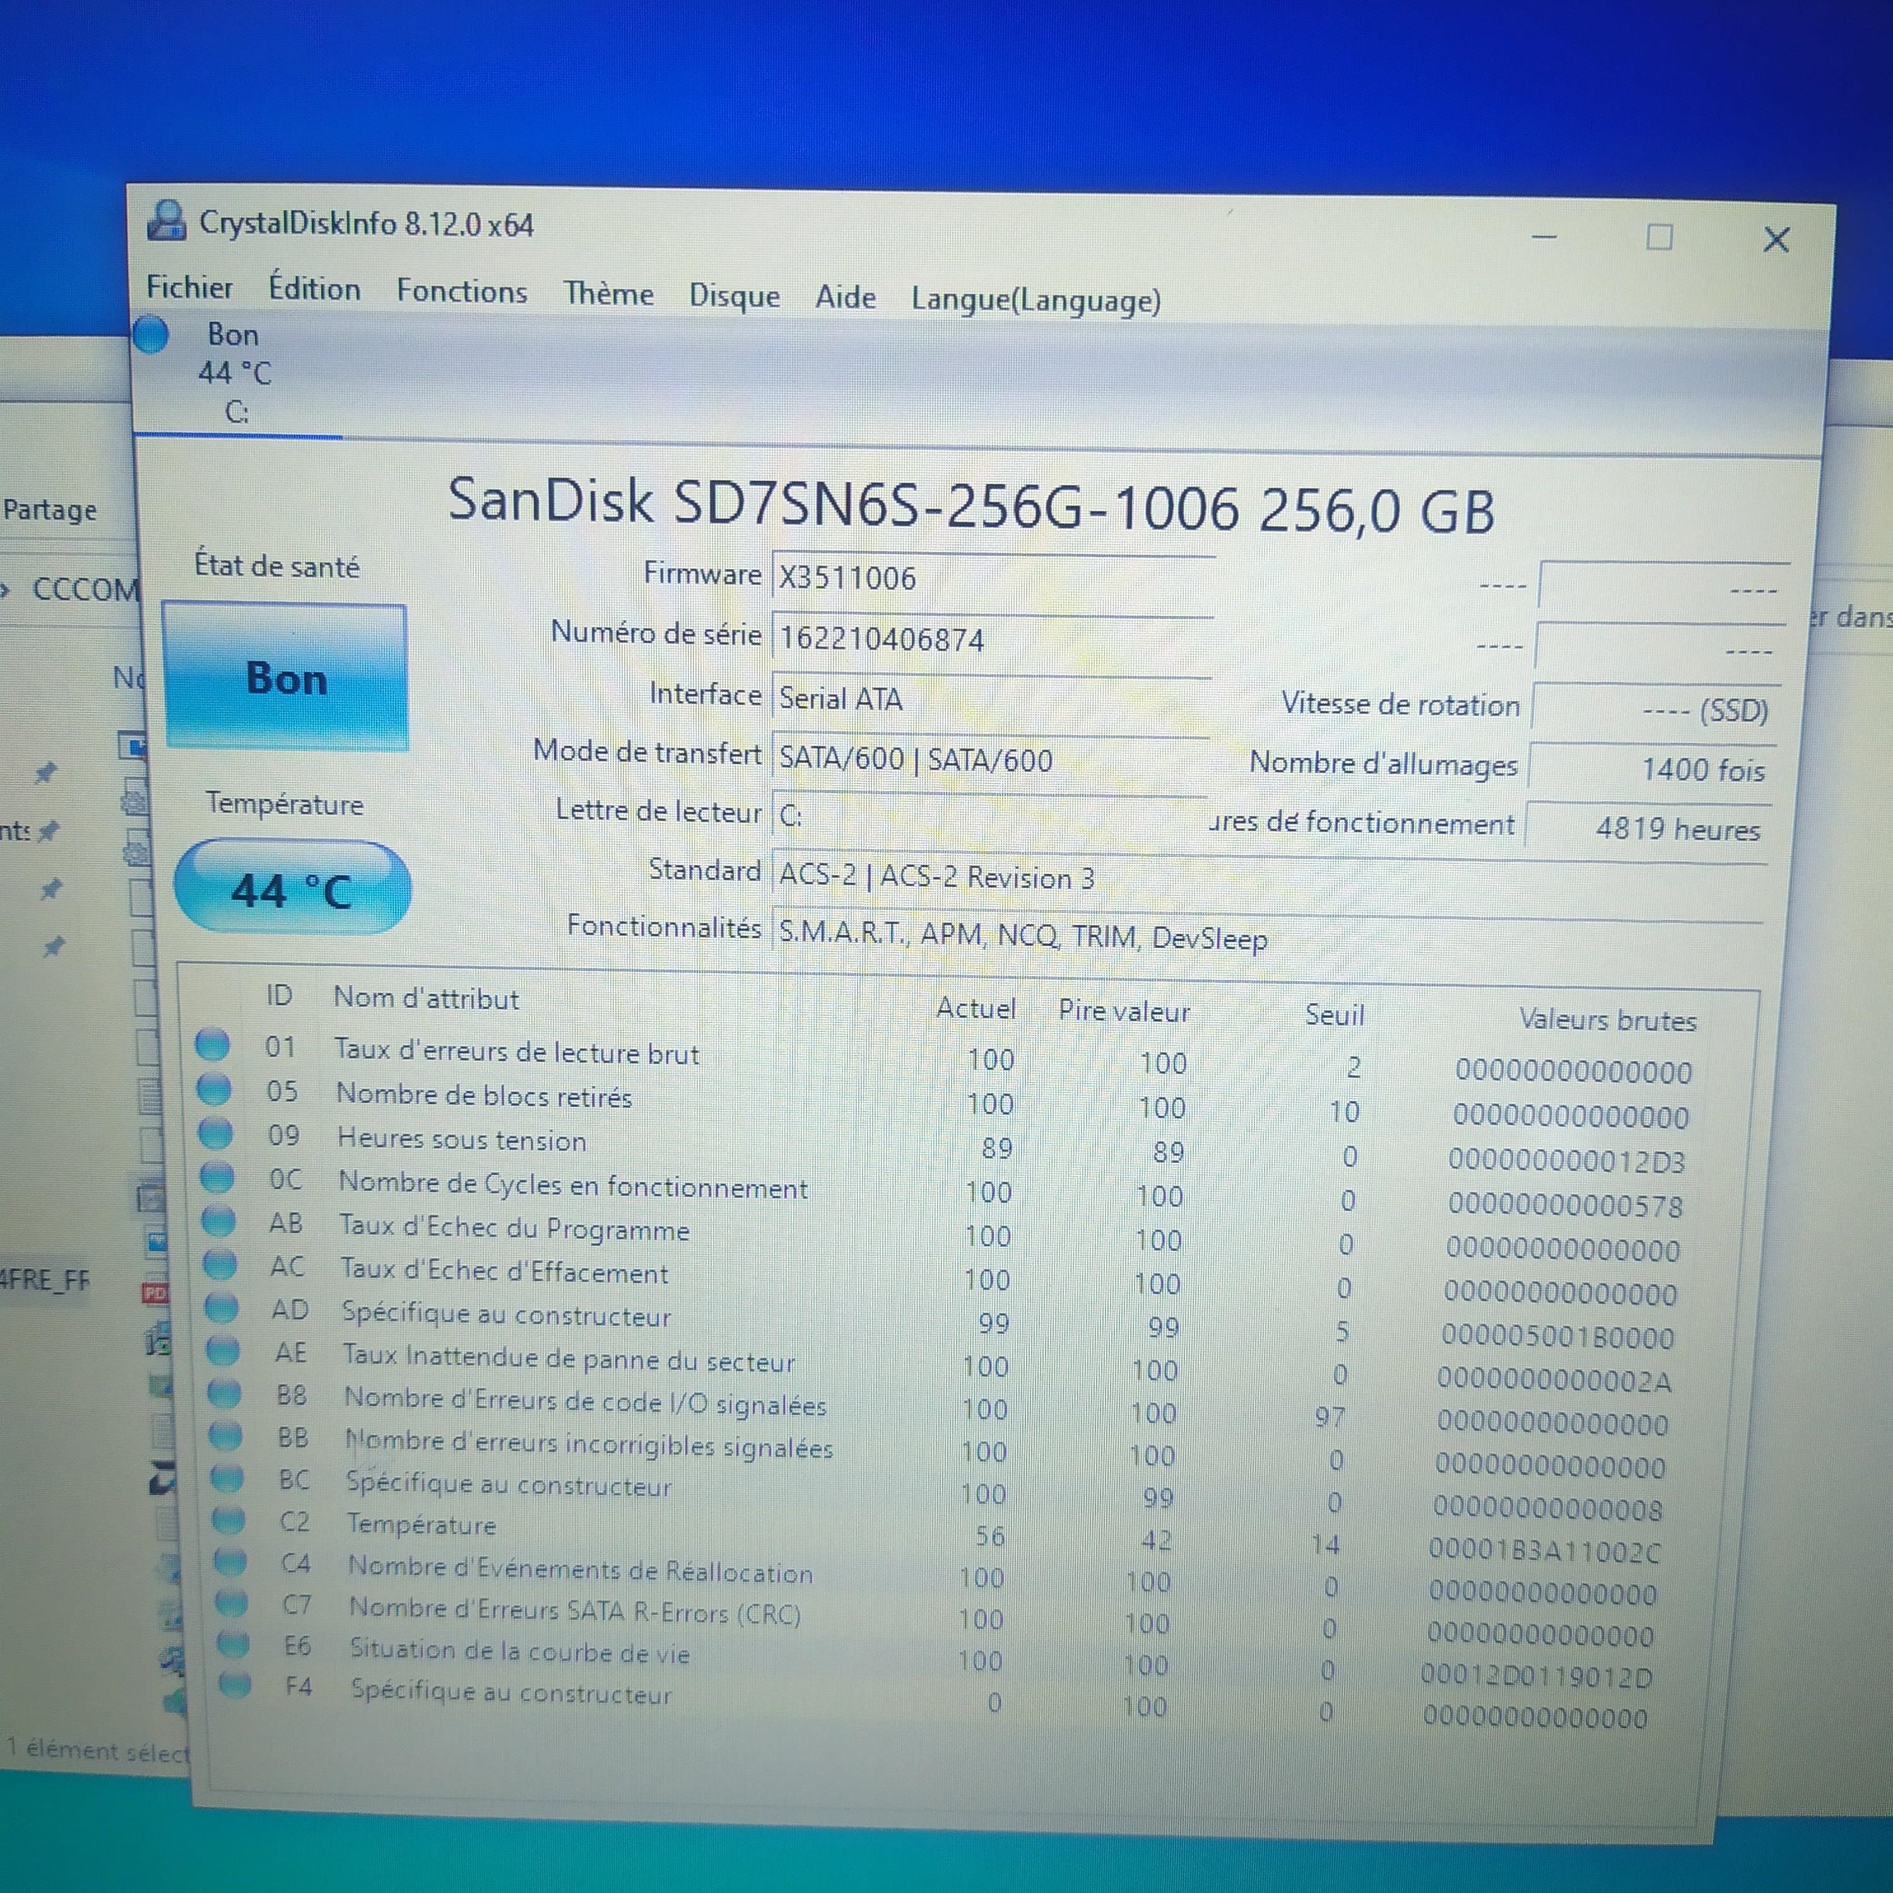Click status orb for attribute E6 courbe de vie
This screenshot has height=1893, width=1893.
point(233,1643)
